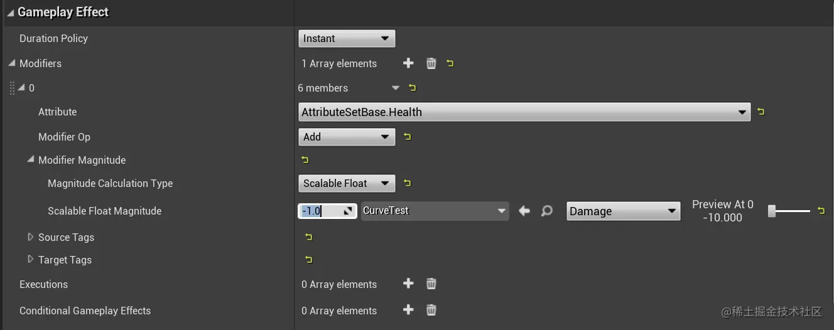
Task: Expand the Target Tags section
Action: click(x=30, y=260)
